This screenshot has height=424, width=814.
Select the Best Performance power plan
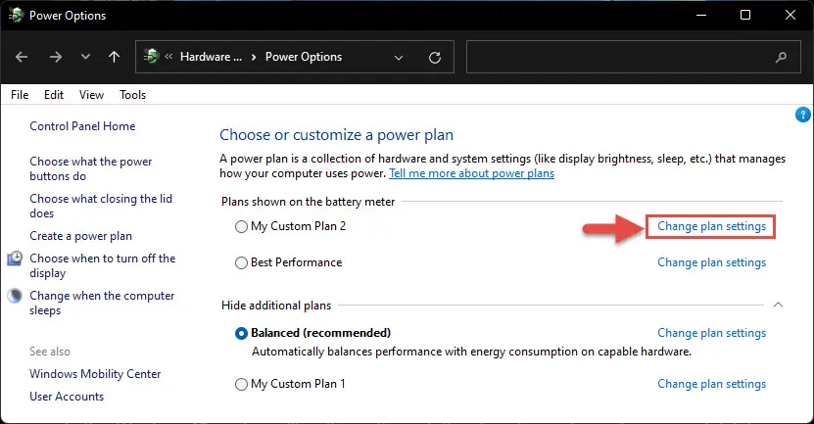241,263
